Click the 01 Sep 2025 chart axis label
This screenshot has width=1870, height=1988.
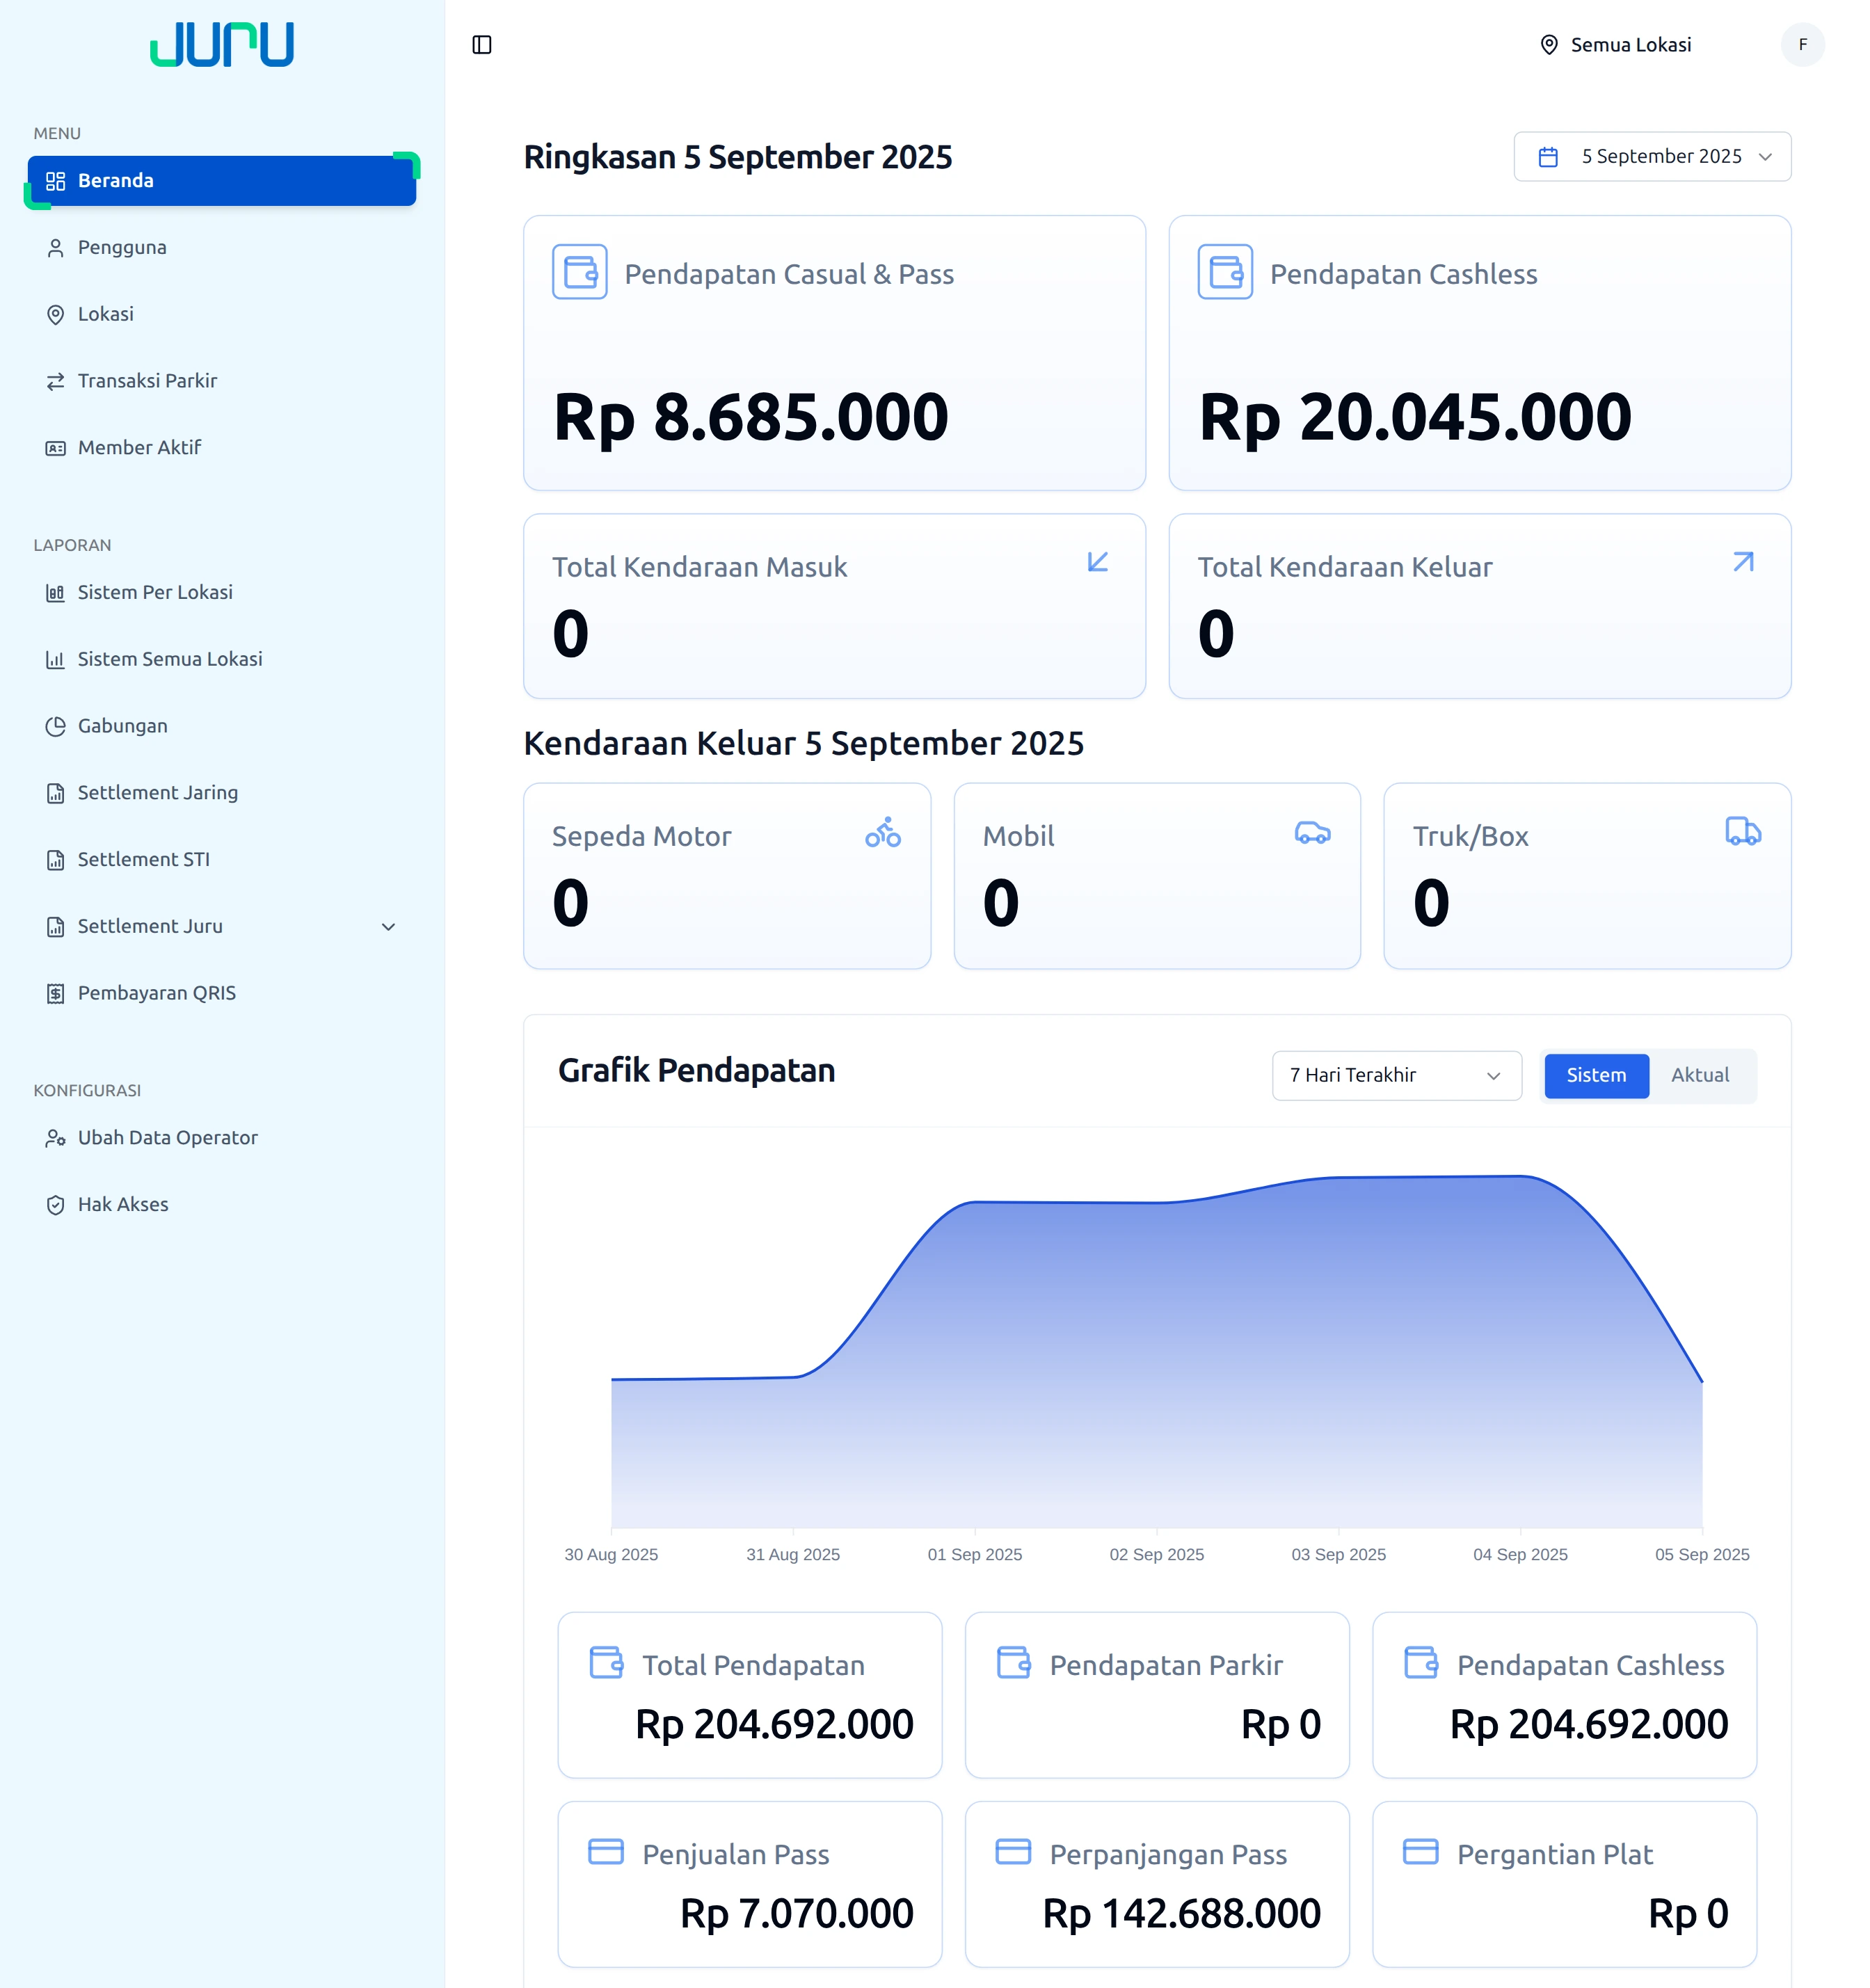[x=975, y=1555]
